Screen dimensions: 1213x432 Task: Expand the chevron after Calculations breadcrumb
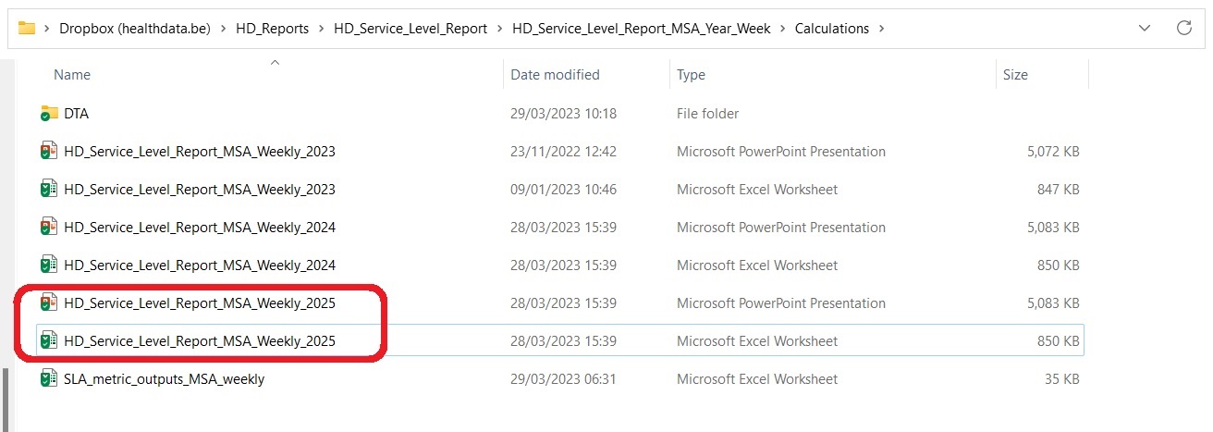pos(882,29)
